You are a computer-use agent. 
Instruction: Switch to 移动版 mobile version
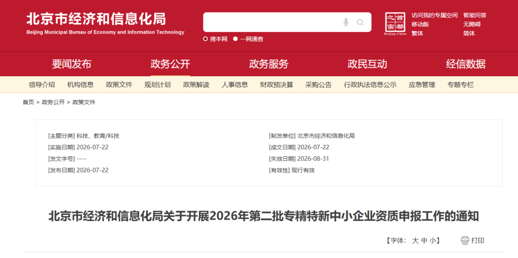coord(420,24)
